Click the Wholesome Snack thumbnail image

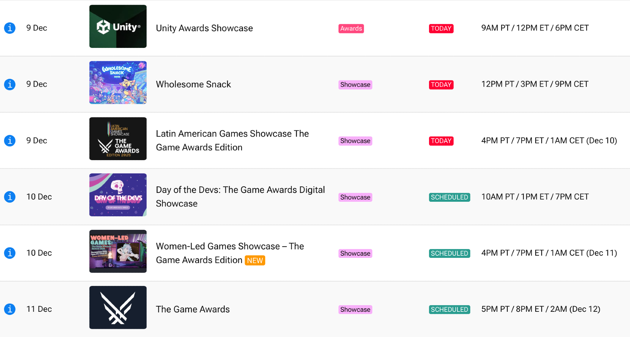pos(118,83)
